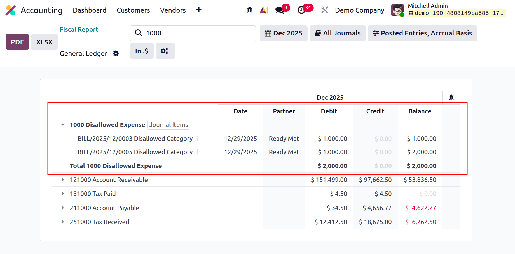Expand the 131000 Tax Paid row

click(x=63, y=194)
